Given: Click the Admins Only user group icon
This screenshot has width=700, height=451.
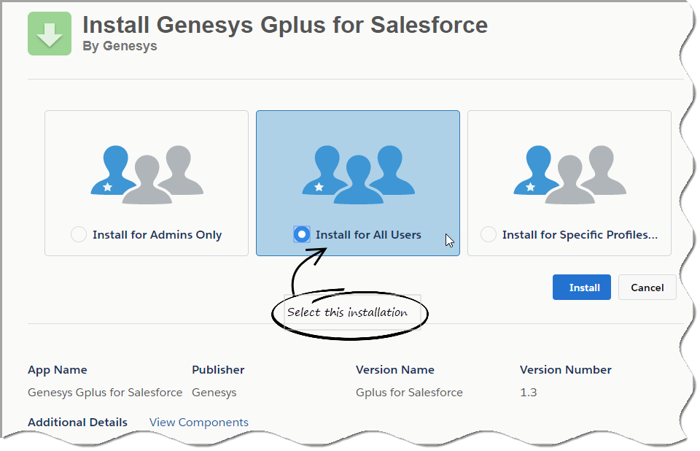Looking at the screenshot, I should pyautogui.click(x=147, y=174).
